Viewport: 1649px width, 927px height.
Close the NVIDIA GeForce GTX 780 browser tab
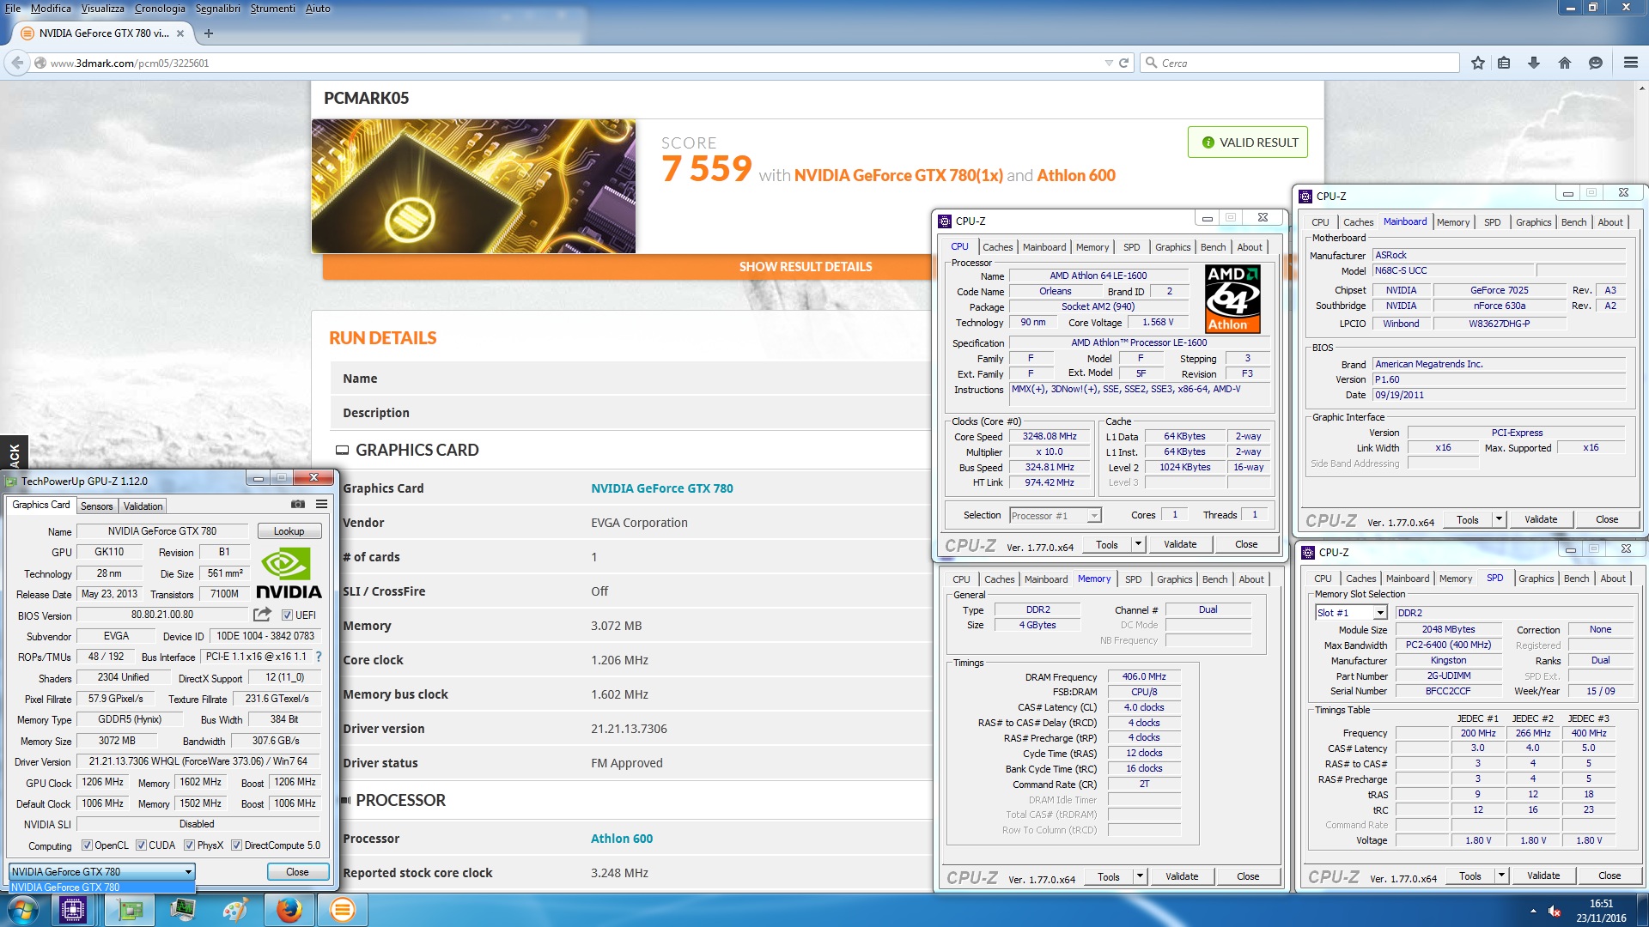(180, 33)
